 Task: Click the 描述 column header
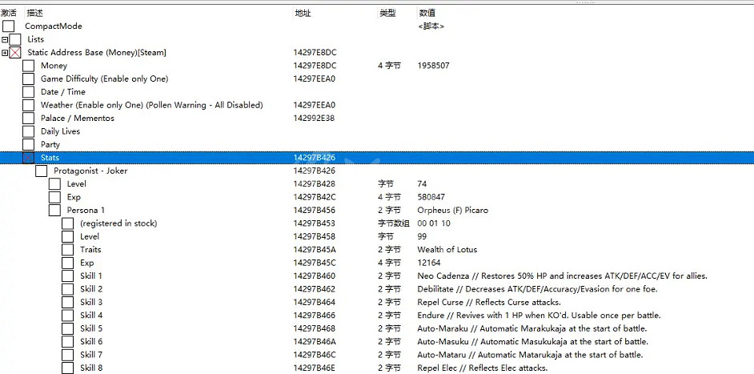[36, 14]
